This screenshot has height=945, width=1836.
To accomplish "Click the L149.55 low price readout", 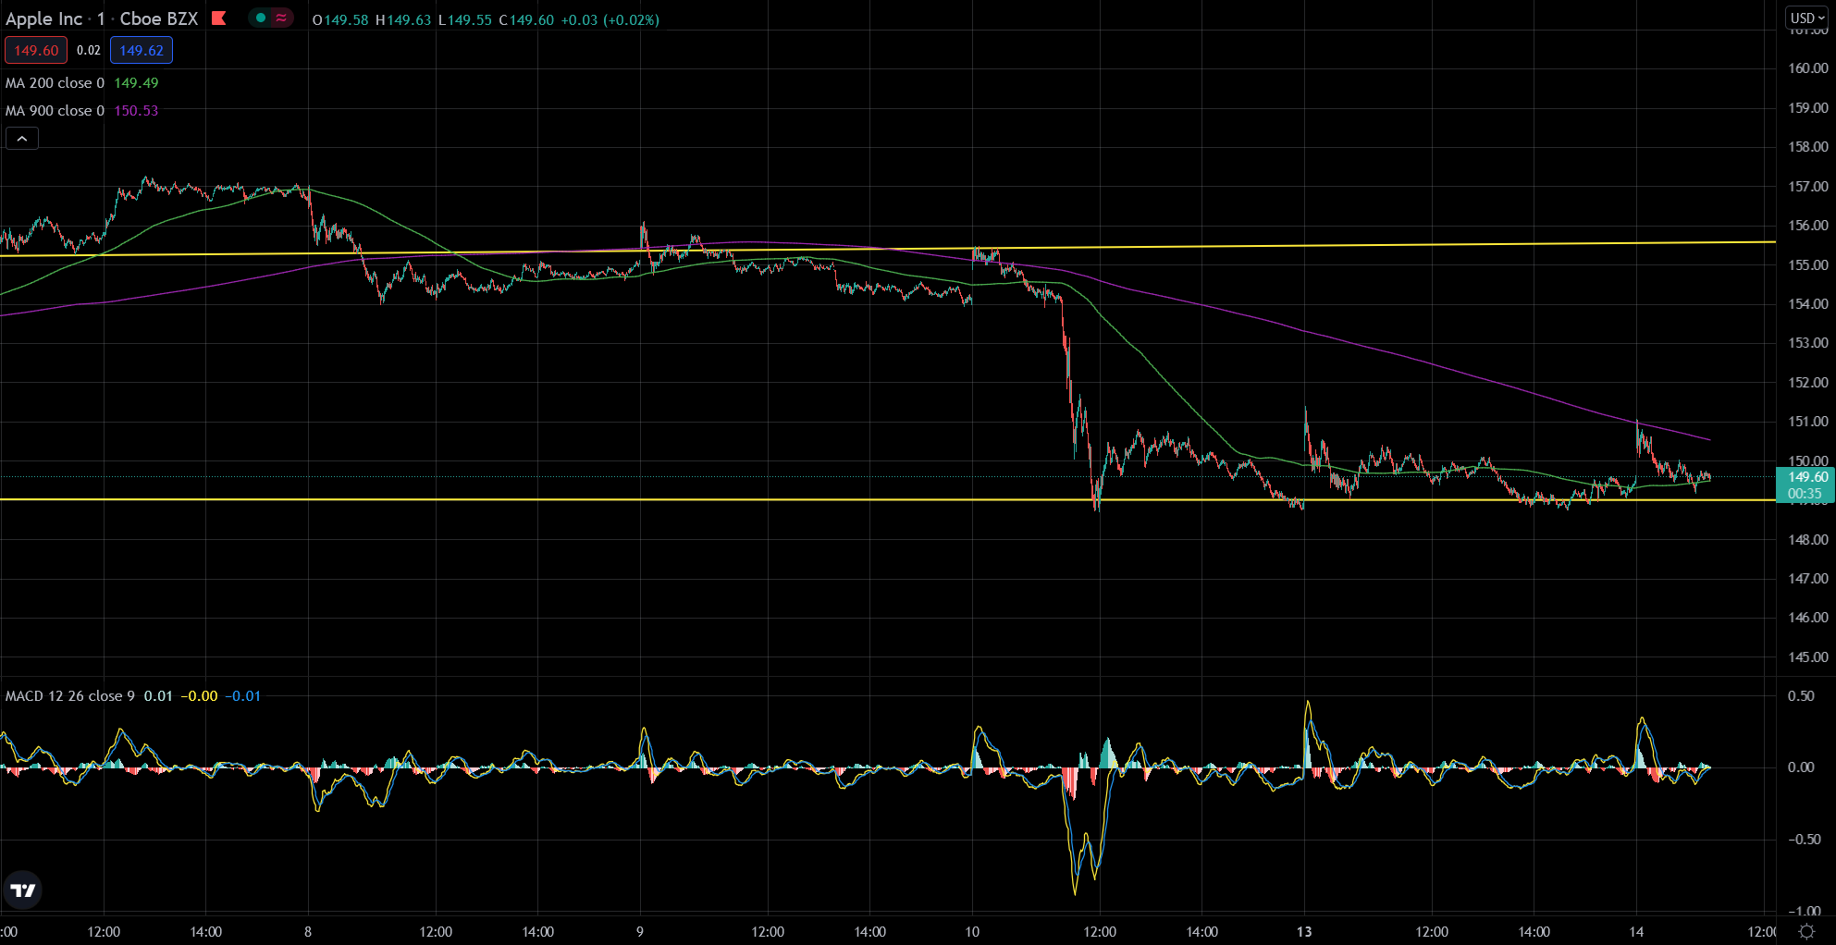I will [465, 19].
